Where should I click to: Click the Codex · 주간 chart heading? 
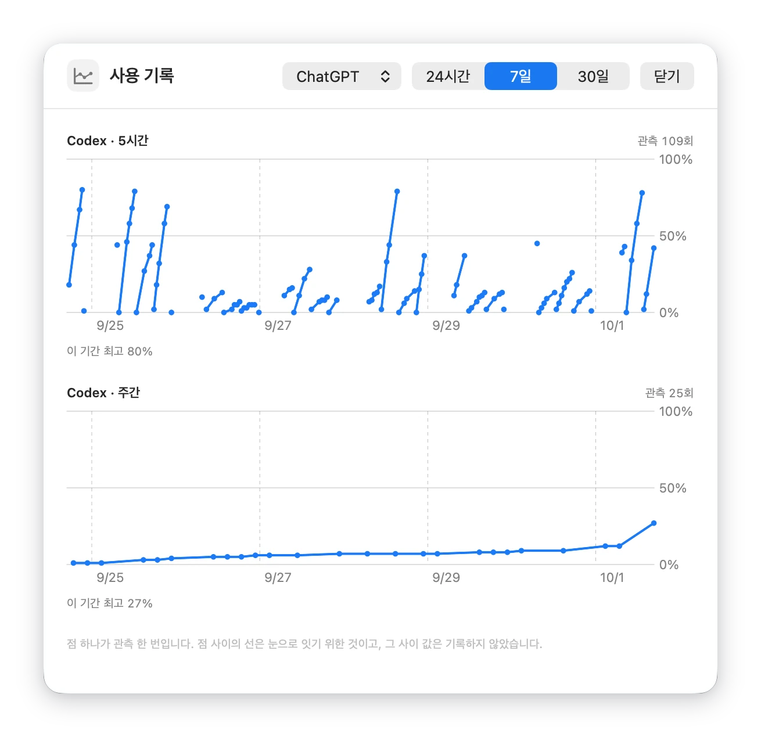click(103, 393)
